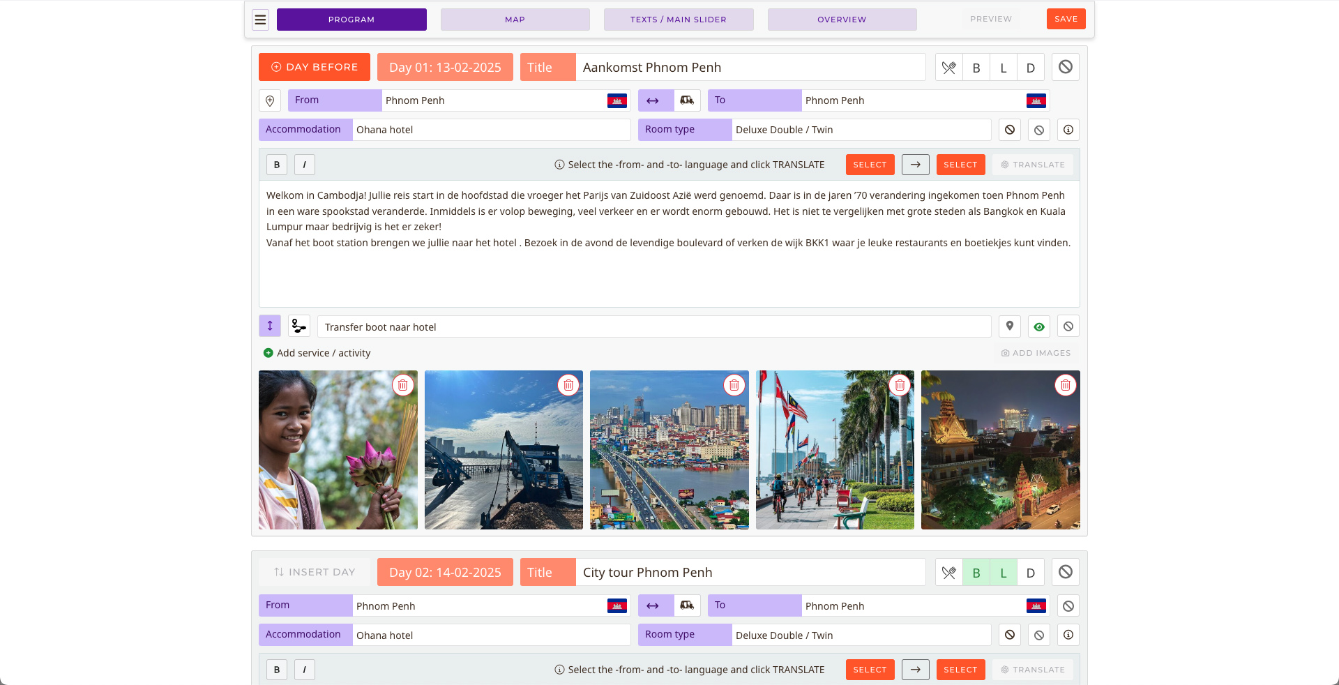1339x685 pixels.
Task: Click the tuk-tuk transport icon on Day 01
Action: coord(687,100)
